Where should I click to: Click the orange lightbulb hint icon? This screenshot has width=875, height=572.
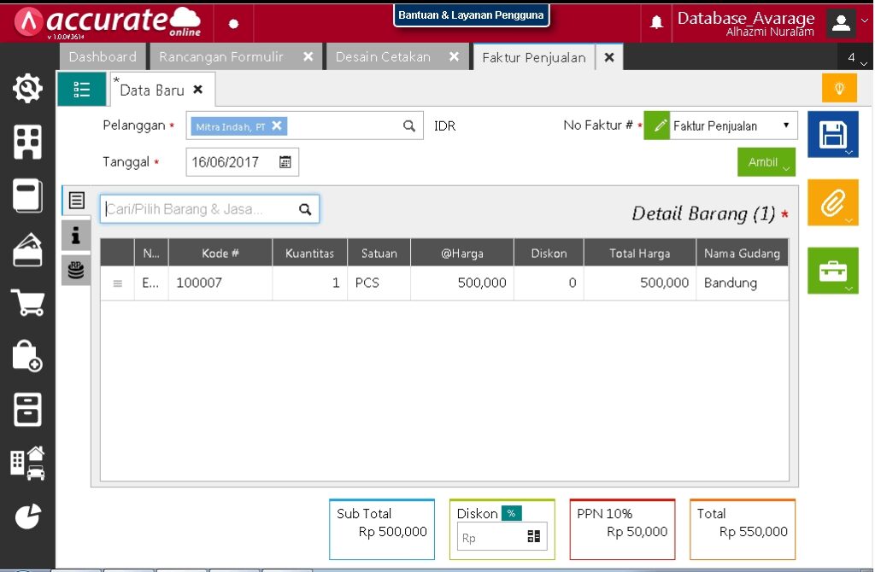pos(839,88)
